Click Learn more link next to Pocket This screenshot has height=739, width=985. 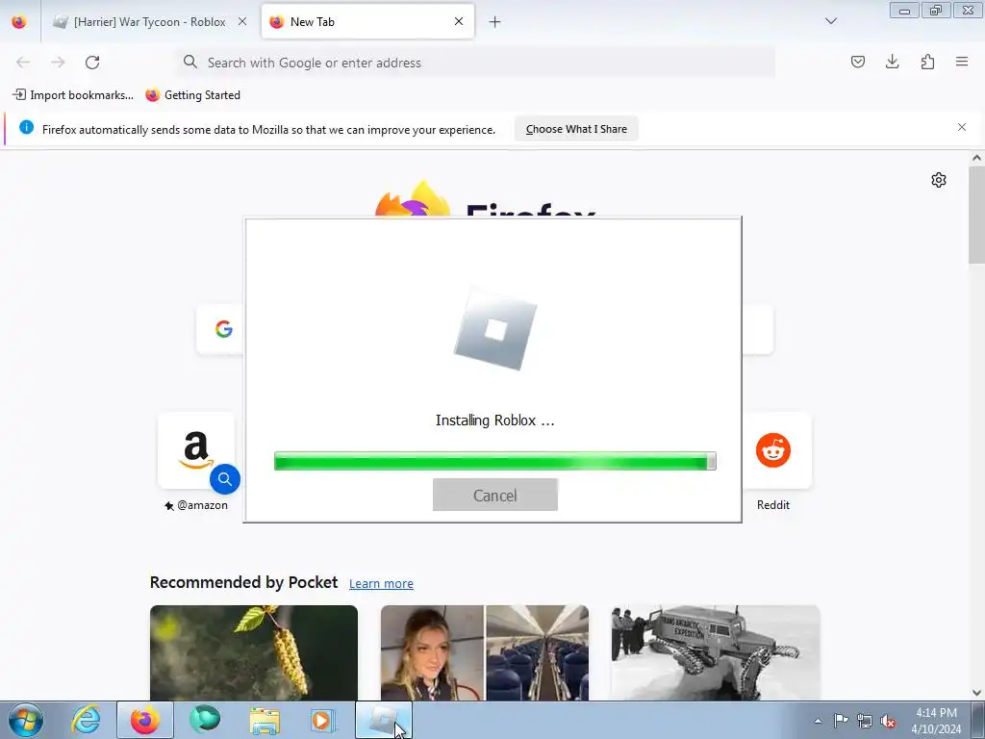click(381, 584)
